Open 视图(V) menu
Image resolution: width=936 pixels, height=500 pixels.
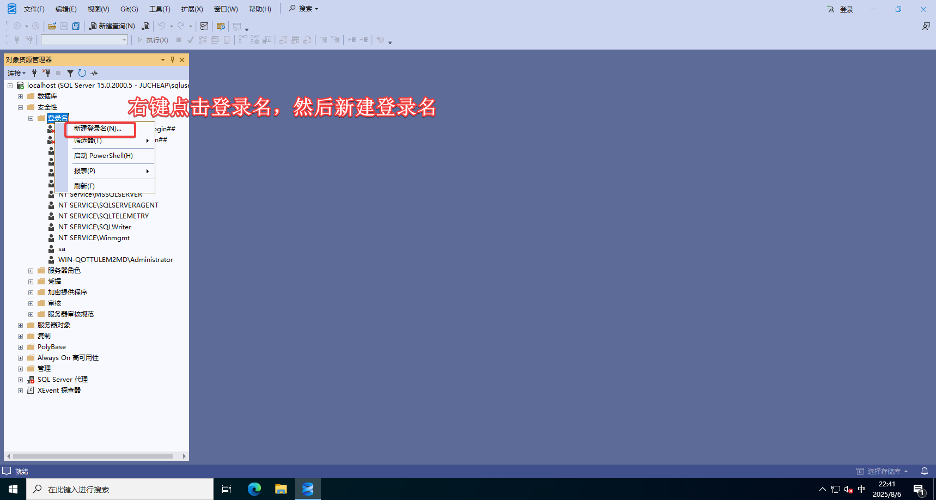click(x=98, y=9)
